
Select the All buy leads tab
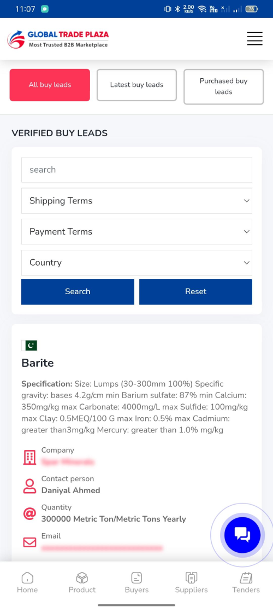(x=50, y=85)
